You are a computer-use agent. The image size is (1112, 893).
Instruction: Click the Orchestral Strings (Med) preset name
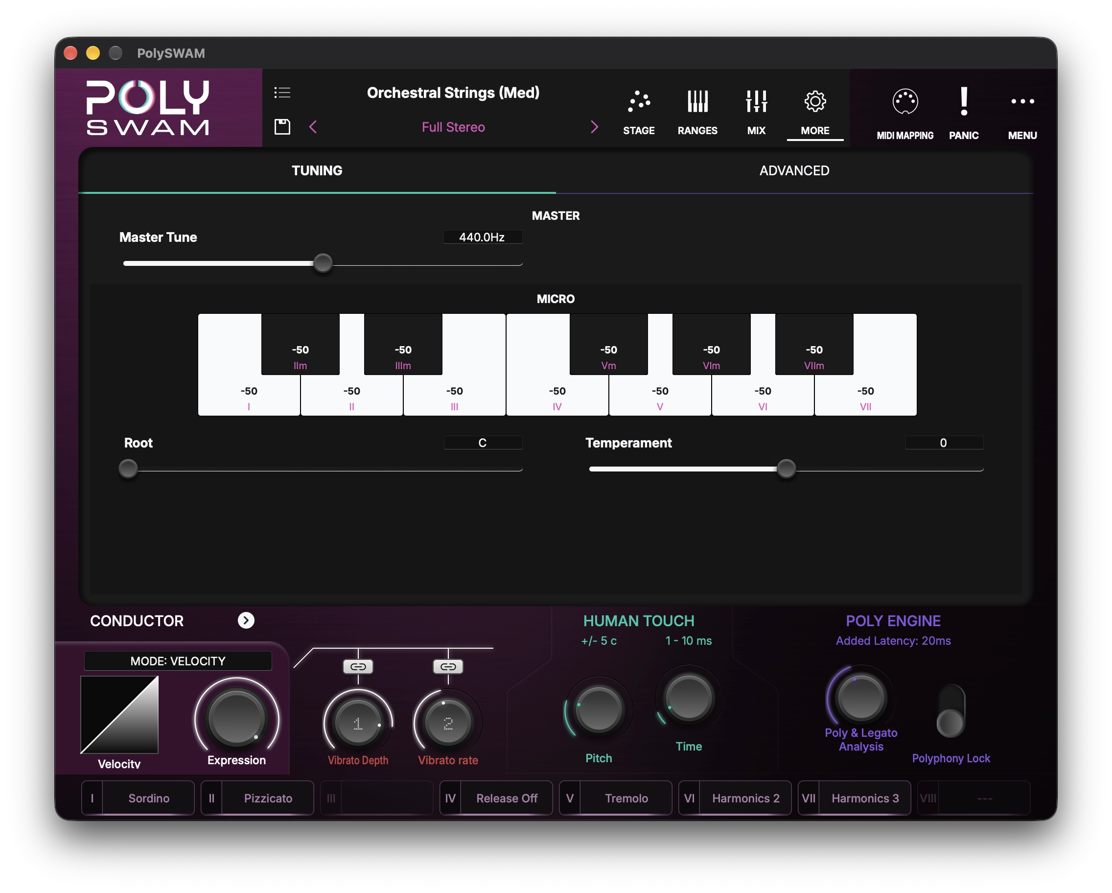453,93
